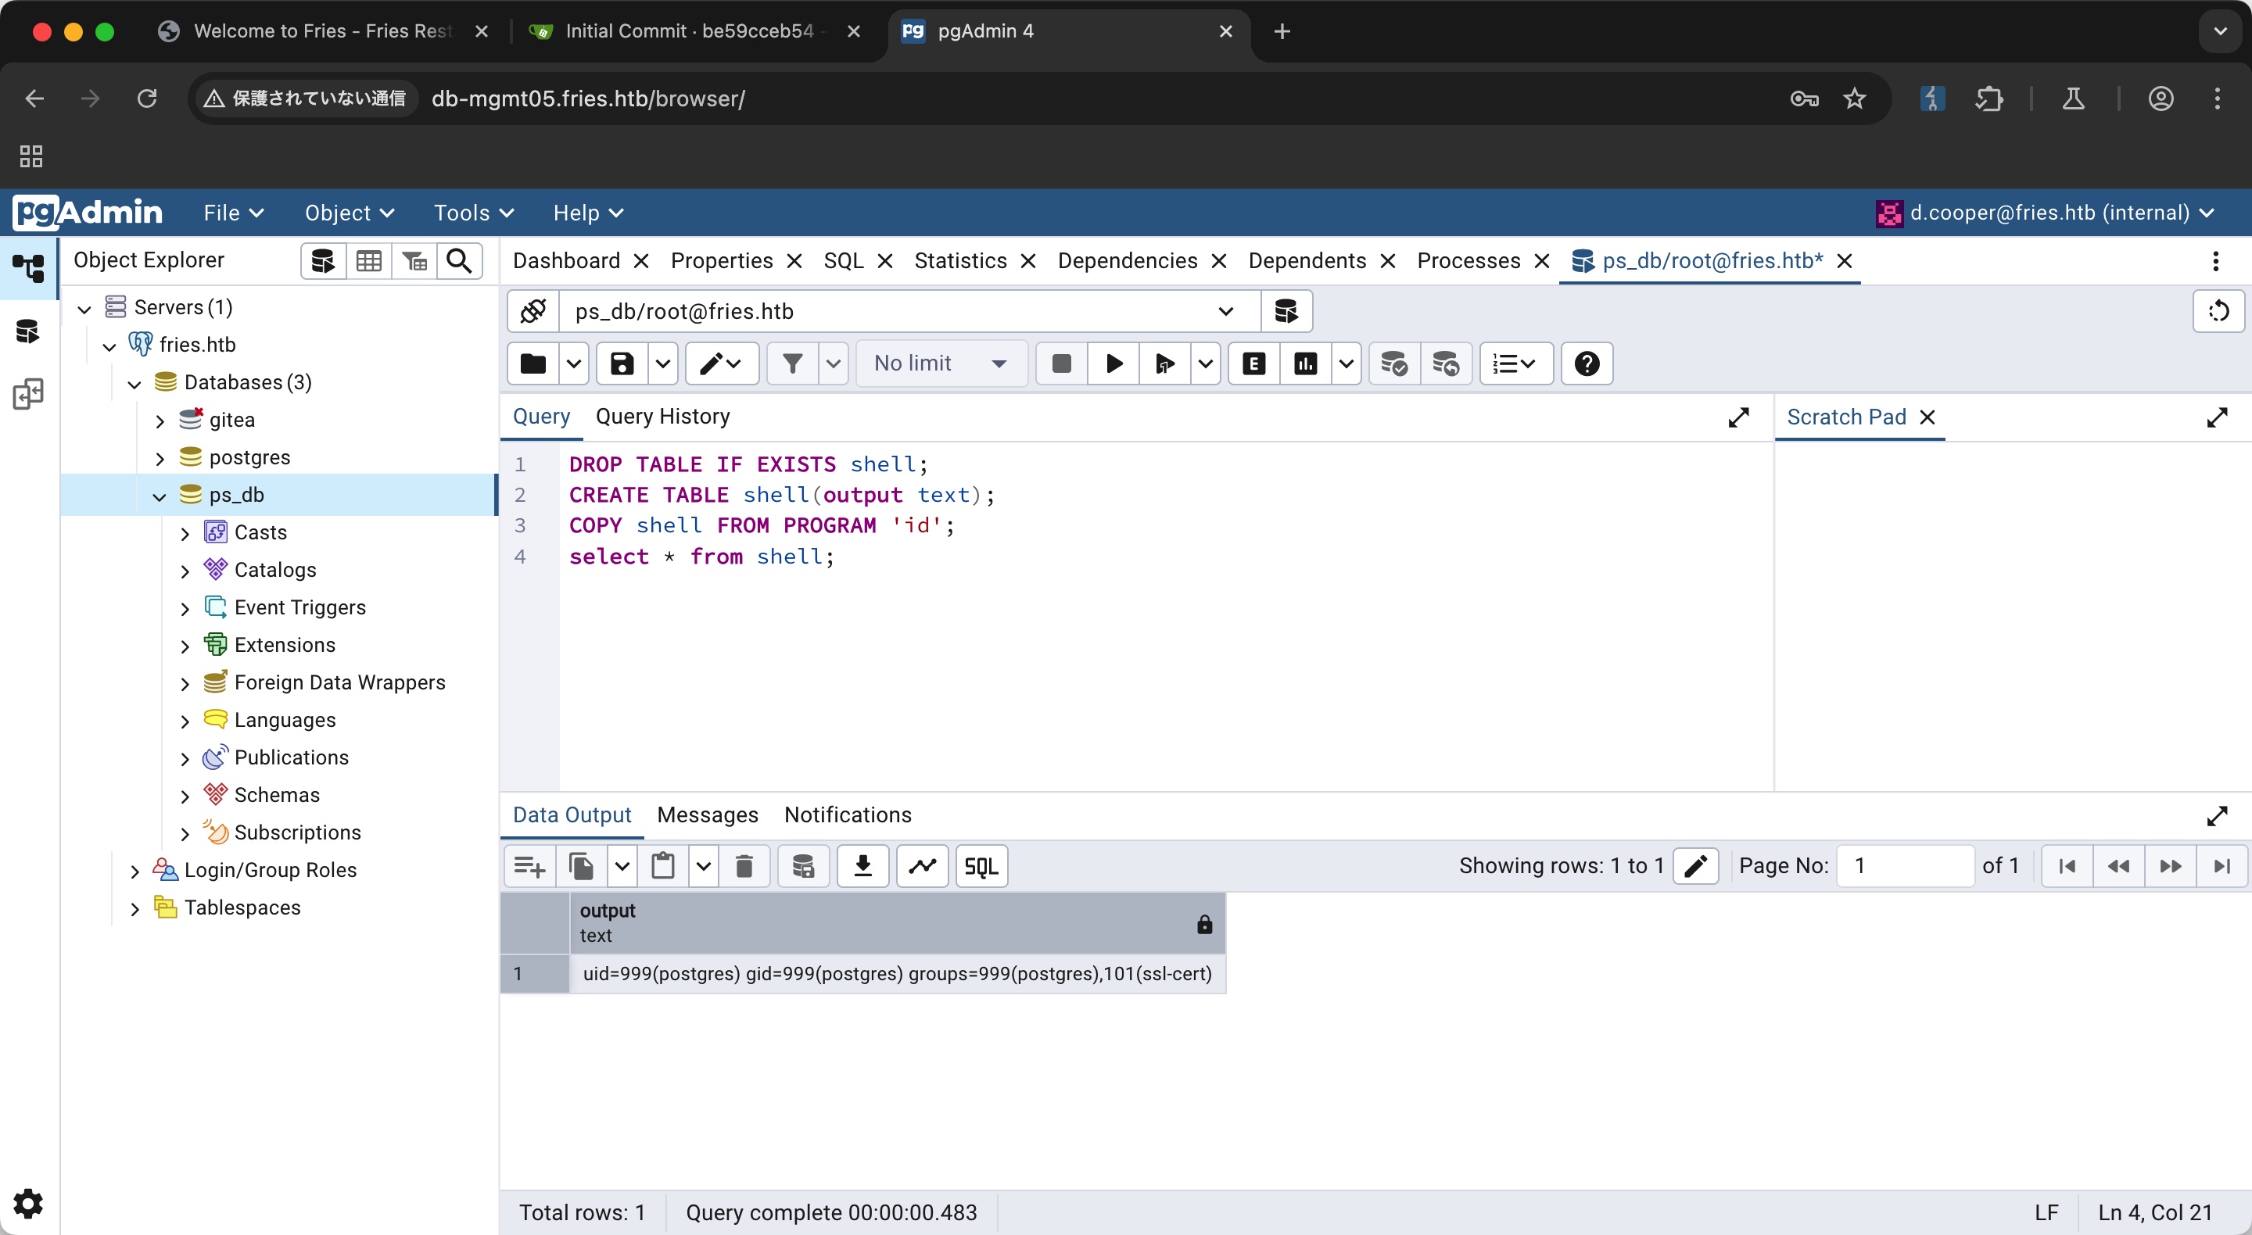Expand the query editor pane
This screenshot has width=2252, height=1235.
point(1739,417)
